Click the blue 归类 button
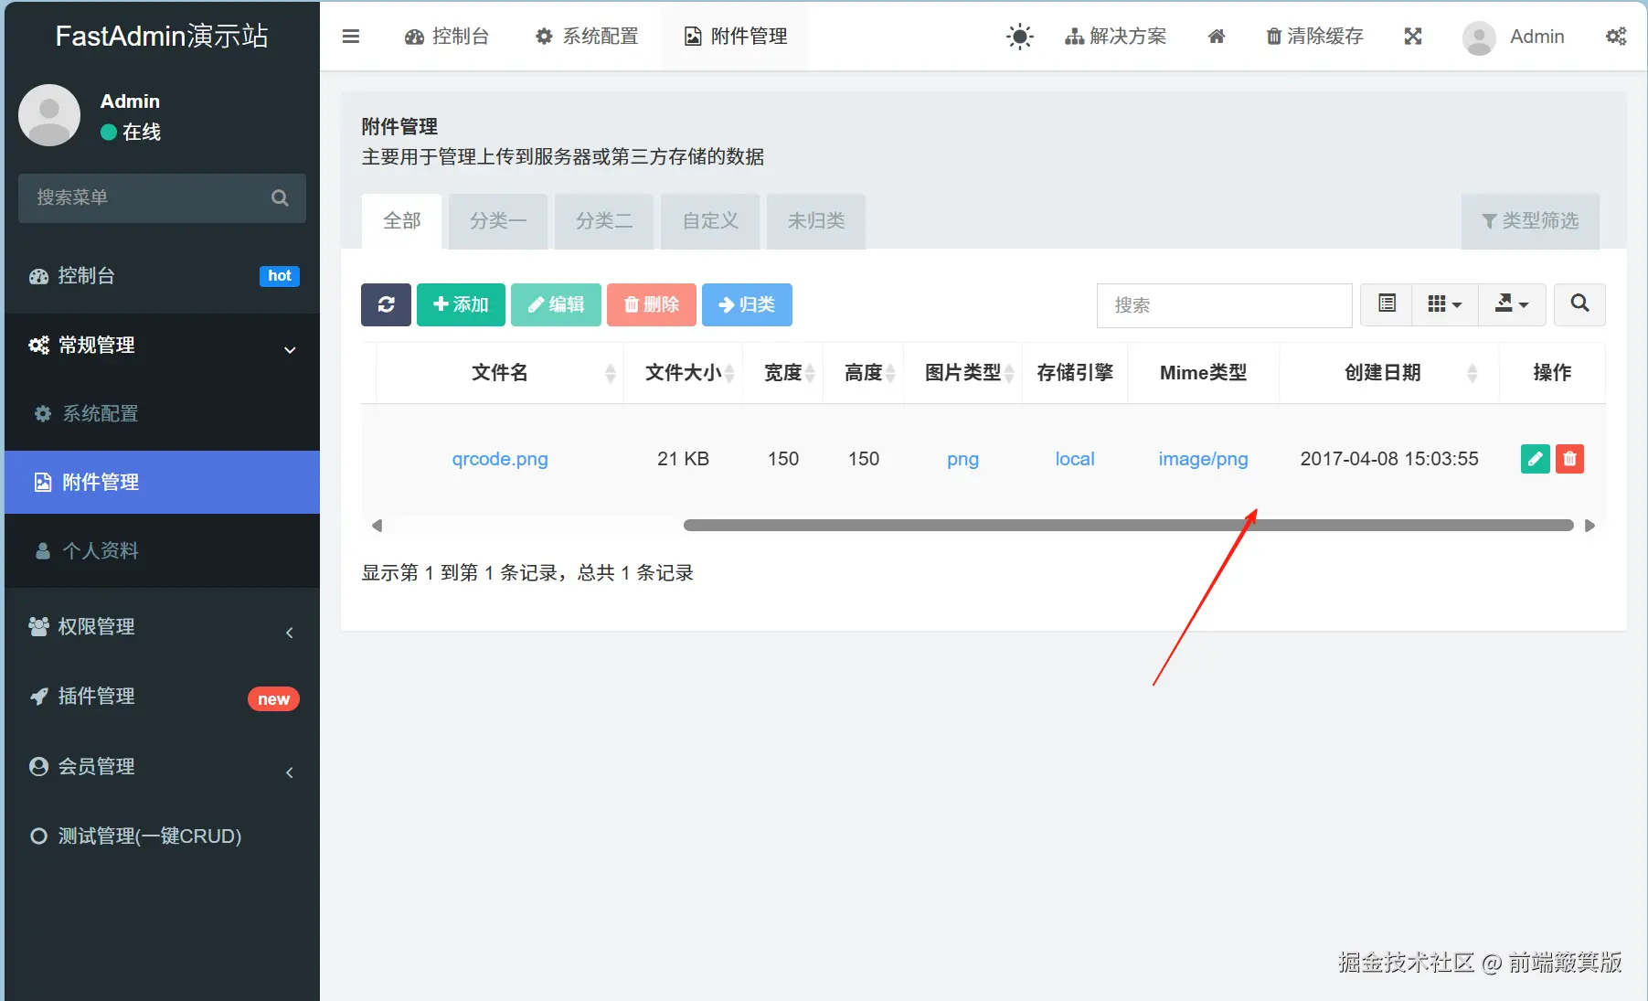Viewport: 1648px width, 1001px height. (747, 304)
